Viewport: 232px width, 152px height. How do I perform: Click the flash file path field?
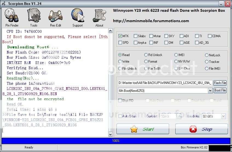165,83
